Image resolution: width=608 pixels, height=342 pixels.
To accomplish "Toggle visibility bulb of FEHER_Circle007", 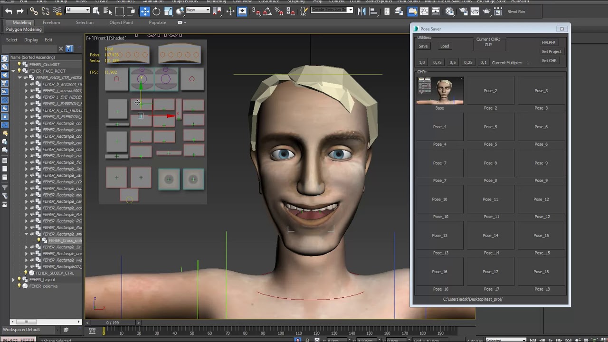I will pyautogui.click(x=19, y=65).
